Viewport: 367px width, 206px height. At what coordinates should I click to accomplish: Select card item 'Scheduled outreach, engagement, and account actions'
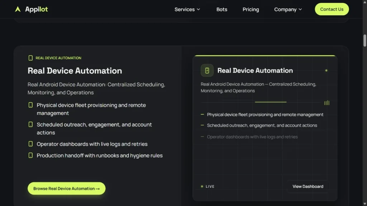262,125
